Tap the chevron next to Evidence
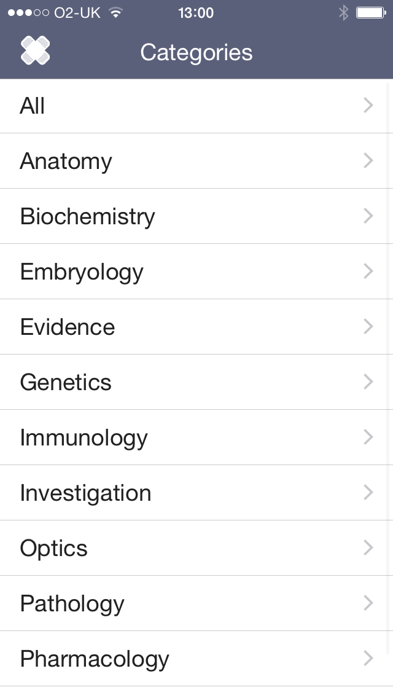 (368, 326)
